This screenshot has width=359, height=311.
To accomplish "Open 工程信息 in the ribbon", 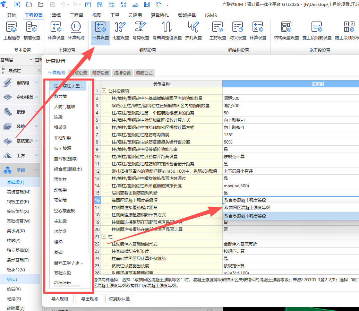I will coord(12,31).
